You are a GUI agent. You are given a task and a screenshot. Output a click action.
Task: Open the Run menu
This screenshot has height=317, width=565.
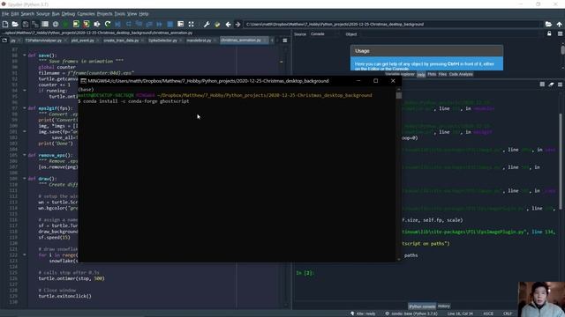point(56,14)
